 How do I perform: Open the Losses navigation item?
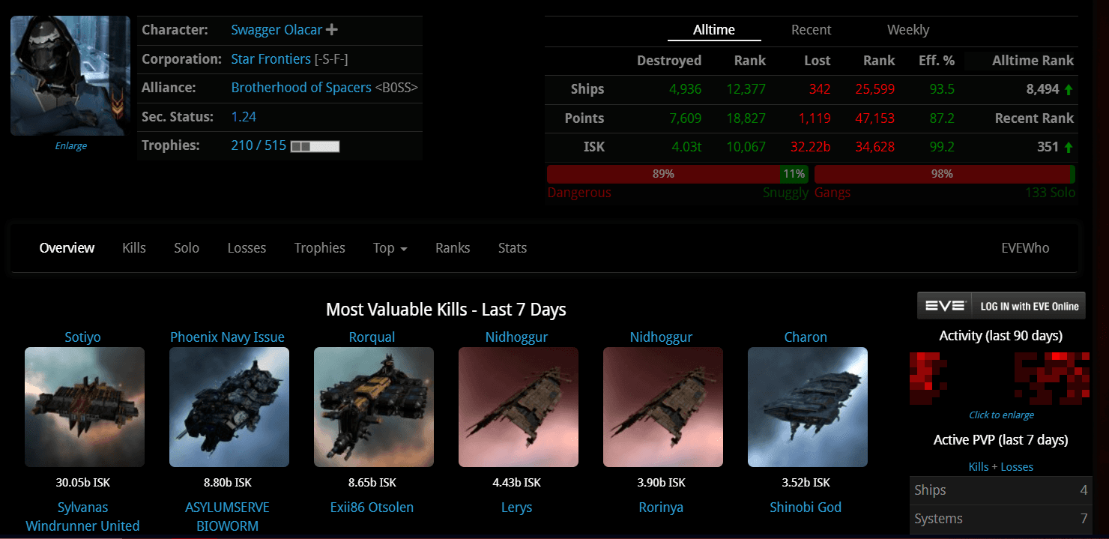(x=247, y=248)
